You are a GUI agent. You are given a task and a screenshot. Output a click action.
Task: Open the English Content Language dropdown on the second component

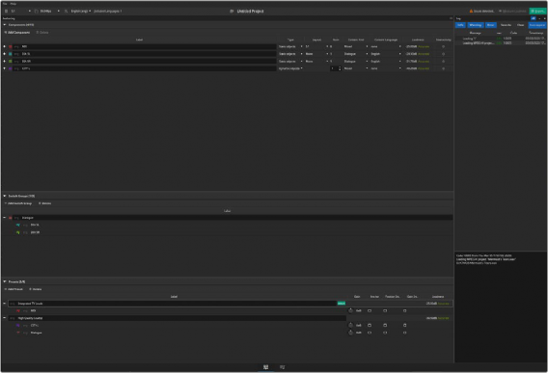(386, 54)
